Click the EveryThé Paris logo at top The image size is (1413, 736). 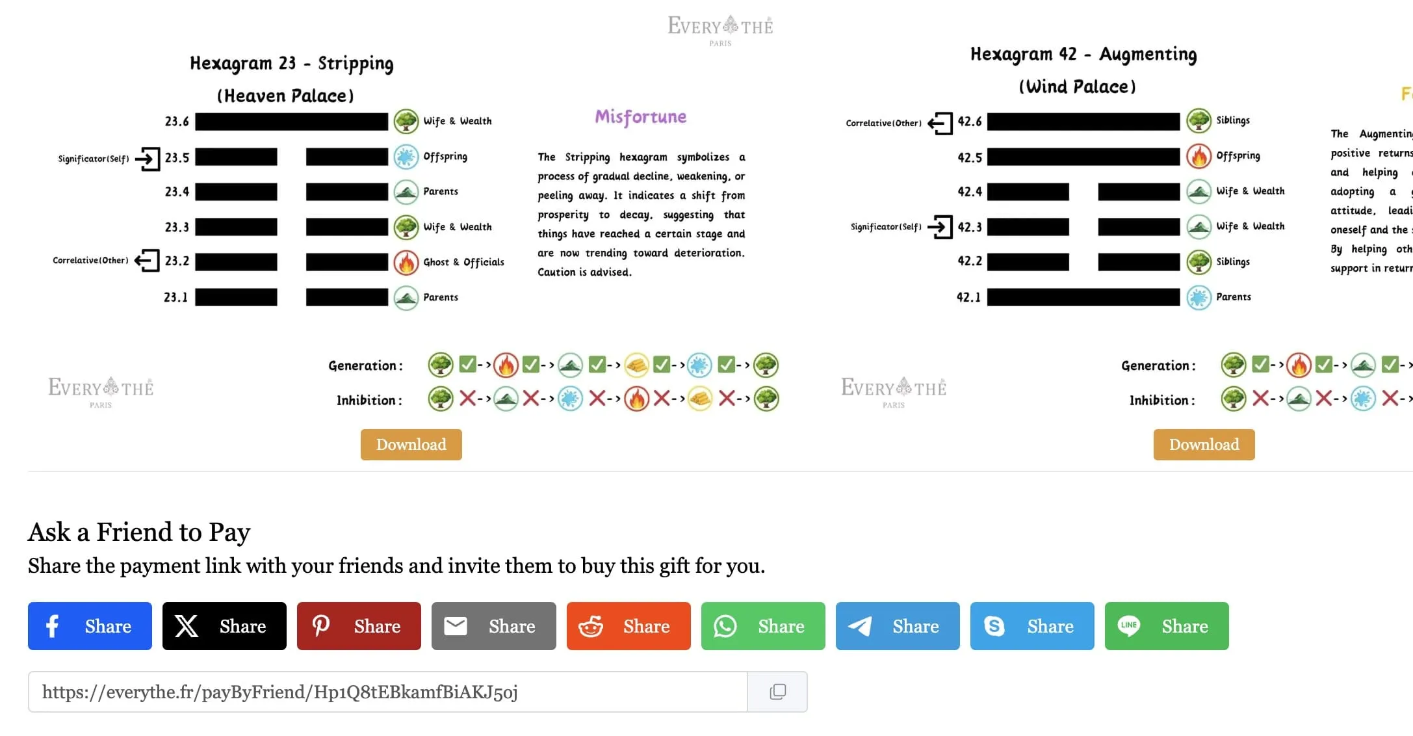coord(720,29)
